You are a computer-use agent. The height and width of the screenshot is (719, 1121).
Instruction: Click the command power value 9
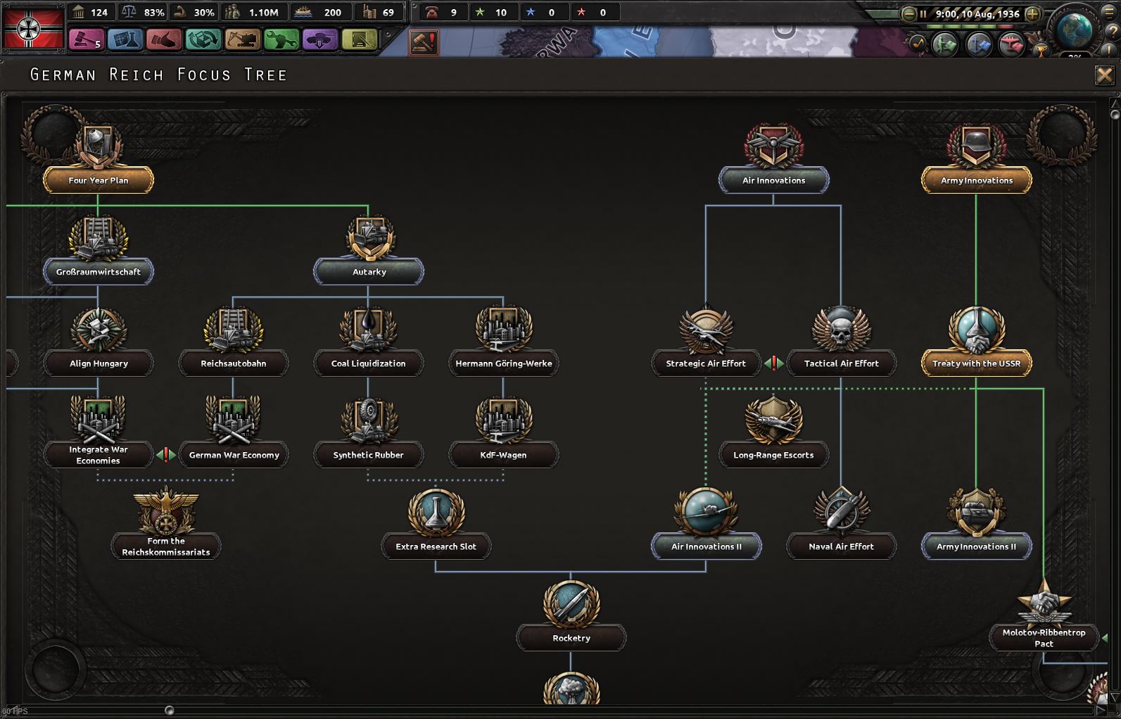pyautogui.click(x=442, y=13)
